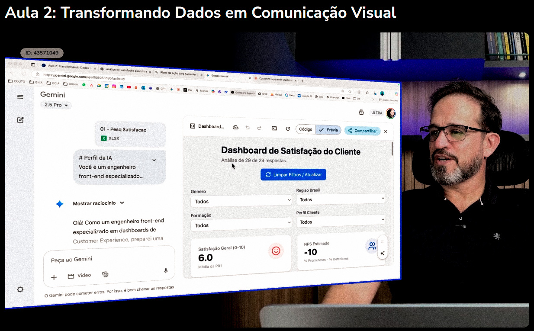Toggle the Prévia view option
The width and height of the screenshot is (534, 331).
pyautogui.click(x=329, y=130)
